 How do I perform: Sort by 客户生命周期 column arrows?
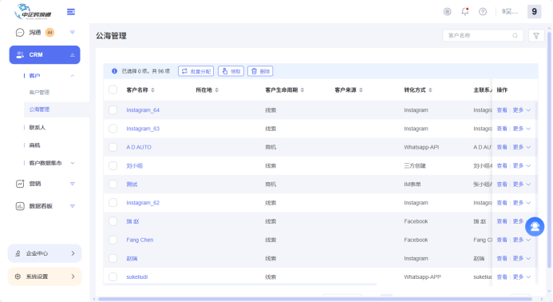[302, 90]
